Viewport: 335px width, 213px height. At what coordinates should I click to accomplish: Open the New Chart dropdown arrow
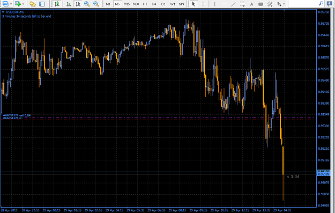23,4
